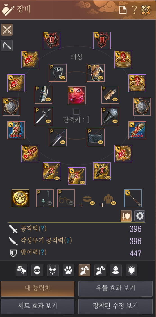Select the ninja mask icon in bottom row
The width and height of the screenshot is (156, 317).
37,270
